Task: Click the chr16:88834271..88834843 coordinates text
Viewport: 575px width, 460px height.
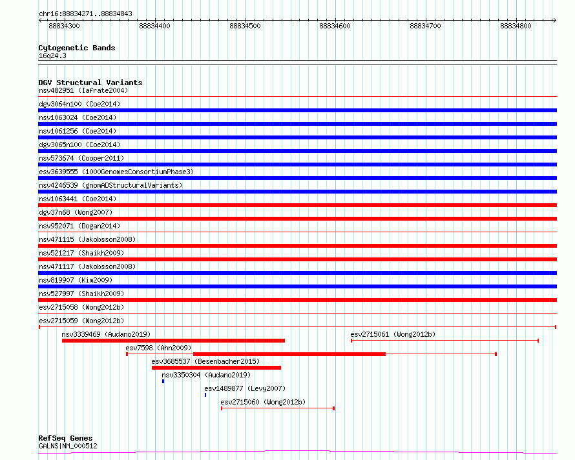Action: (85, 14)
